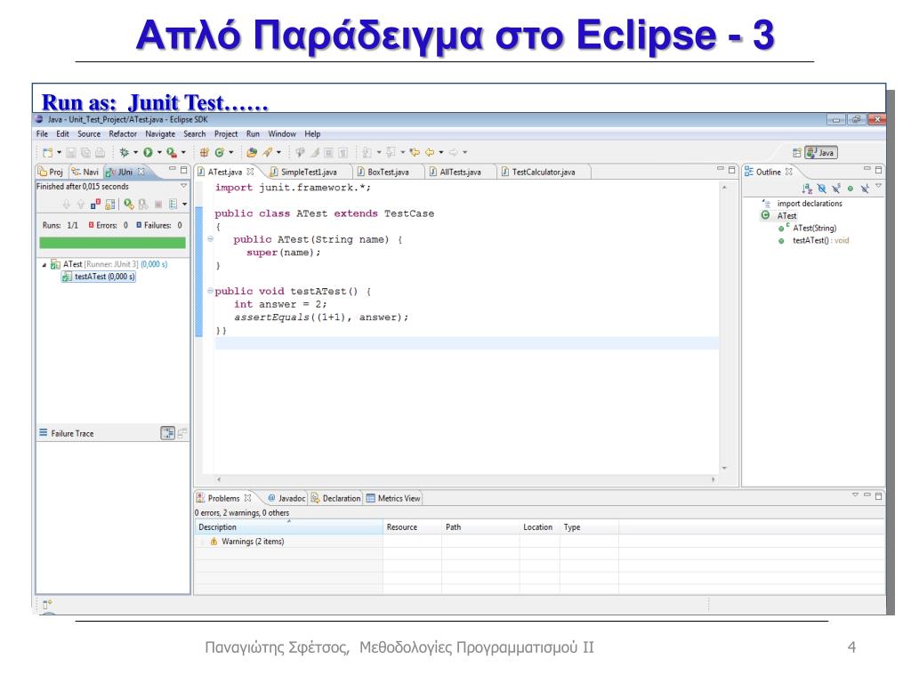Click the Test Run History icon
Viewport: 911px width, 683px height.
[173, 204]
